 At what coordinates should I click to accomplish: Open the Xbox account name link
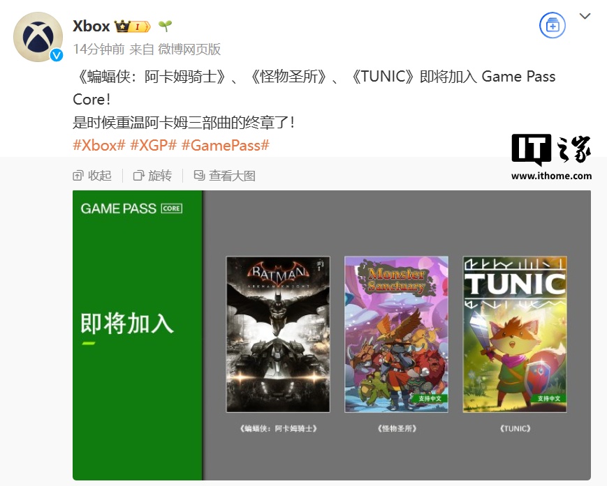(92, 26)
